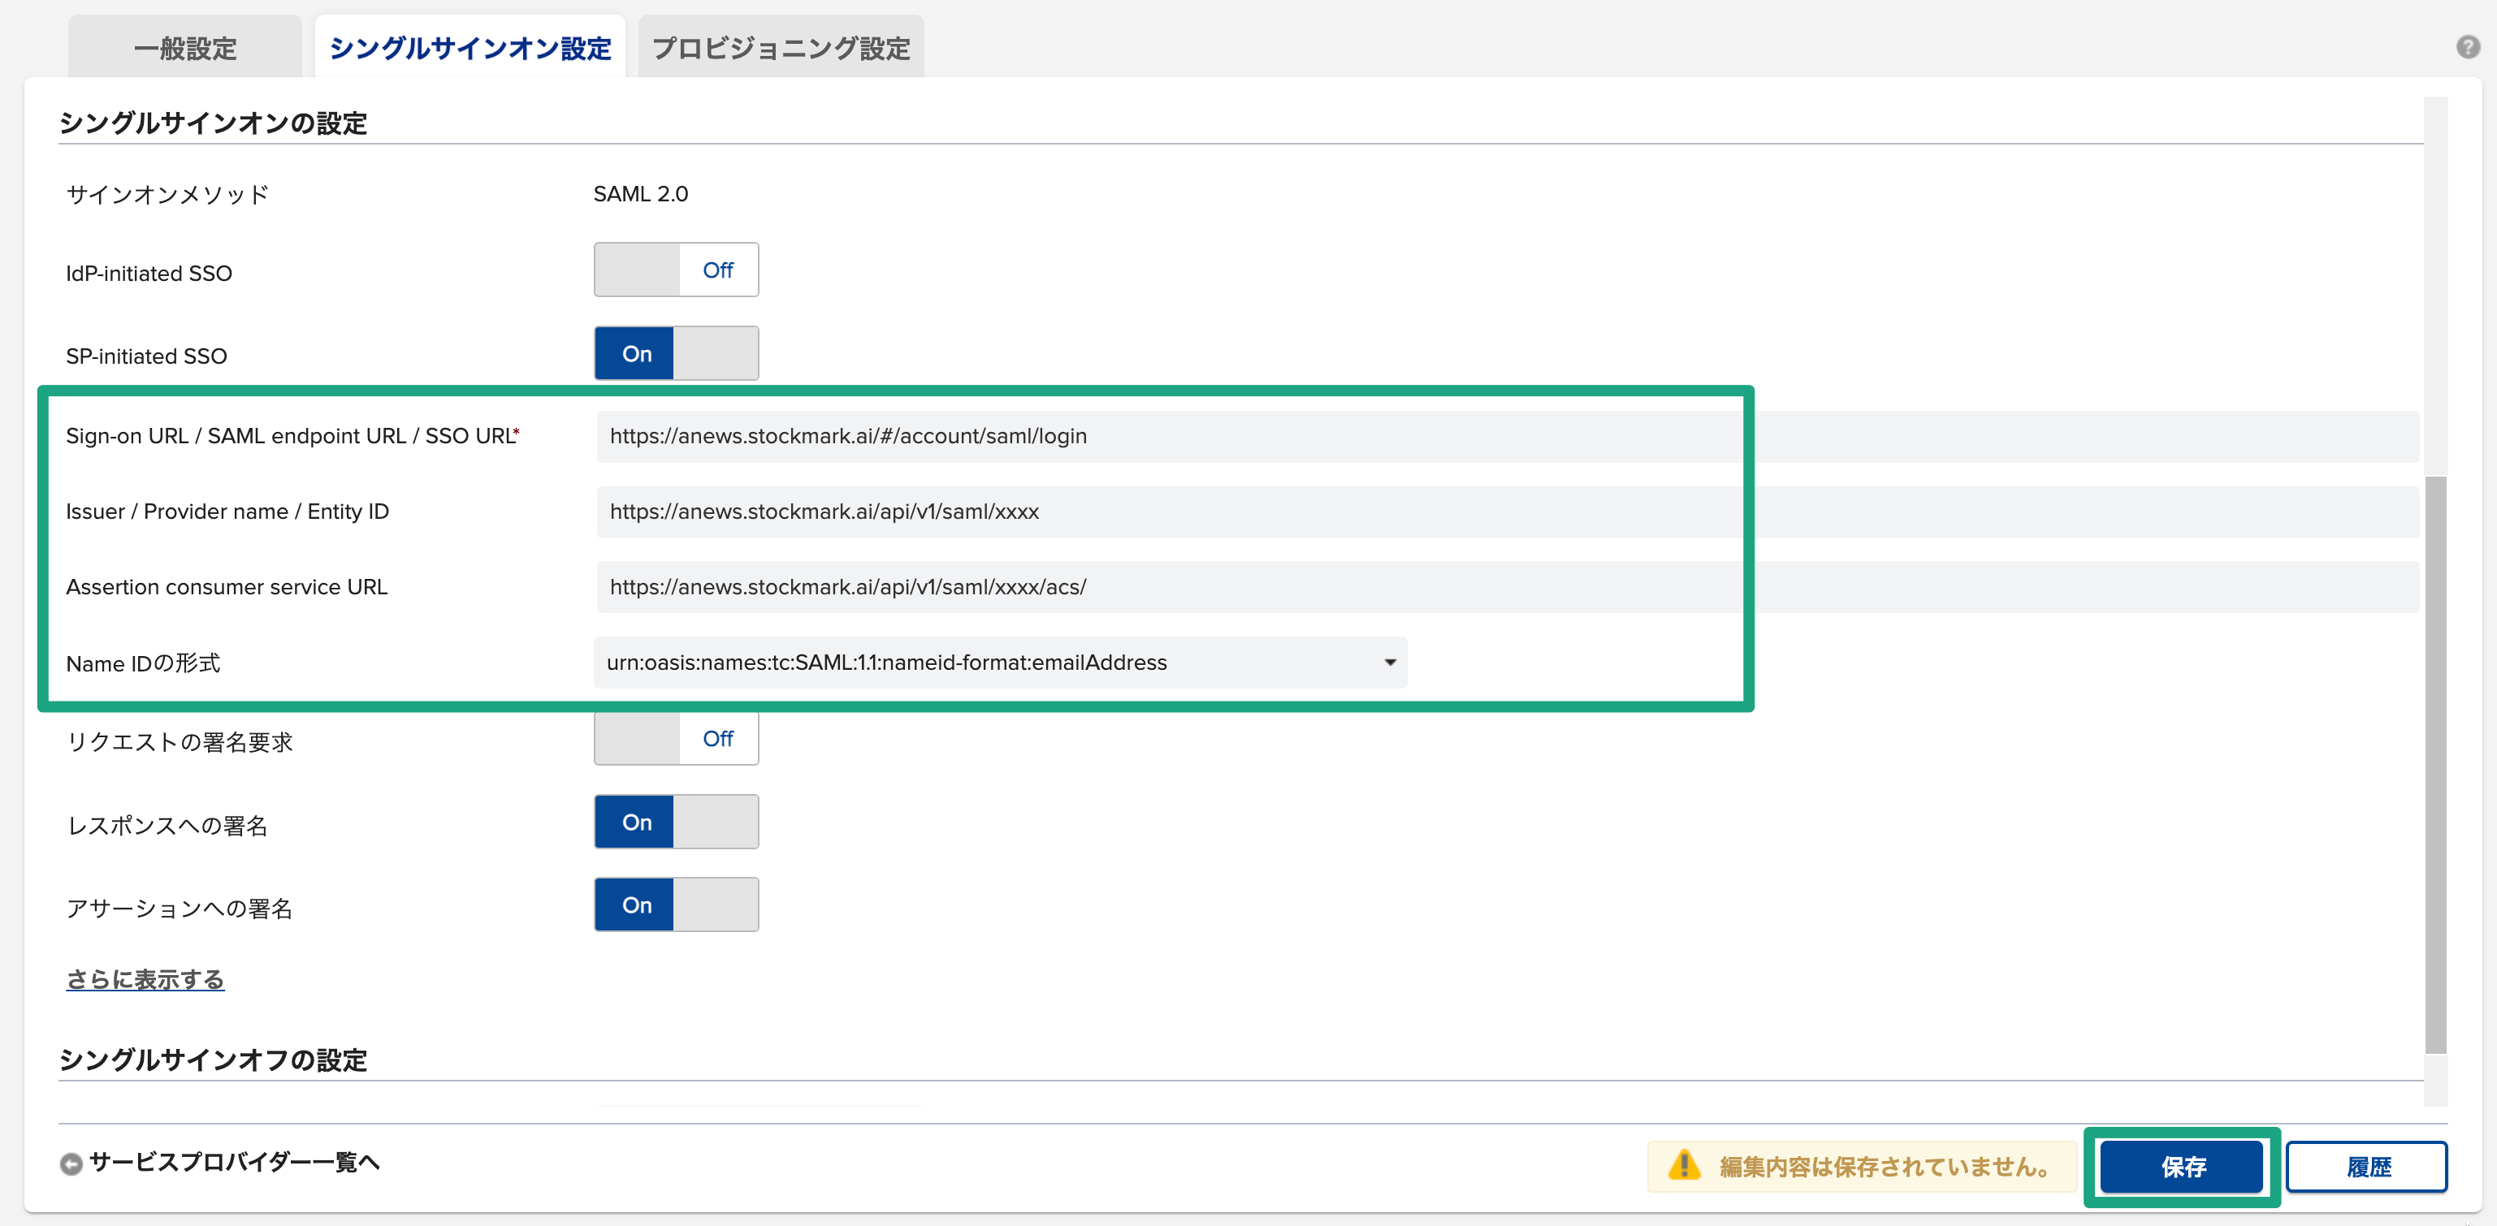Click the warning triangle icon

pyautogui.click(x=1684, y=1165)
